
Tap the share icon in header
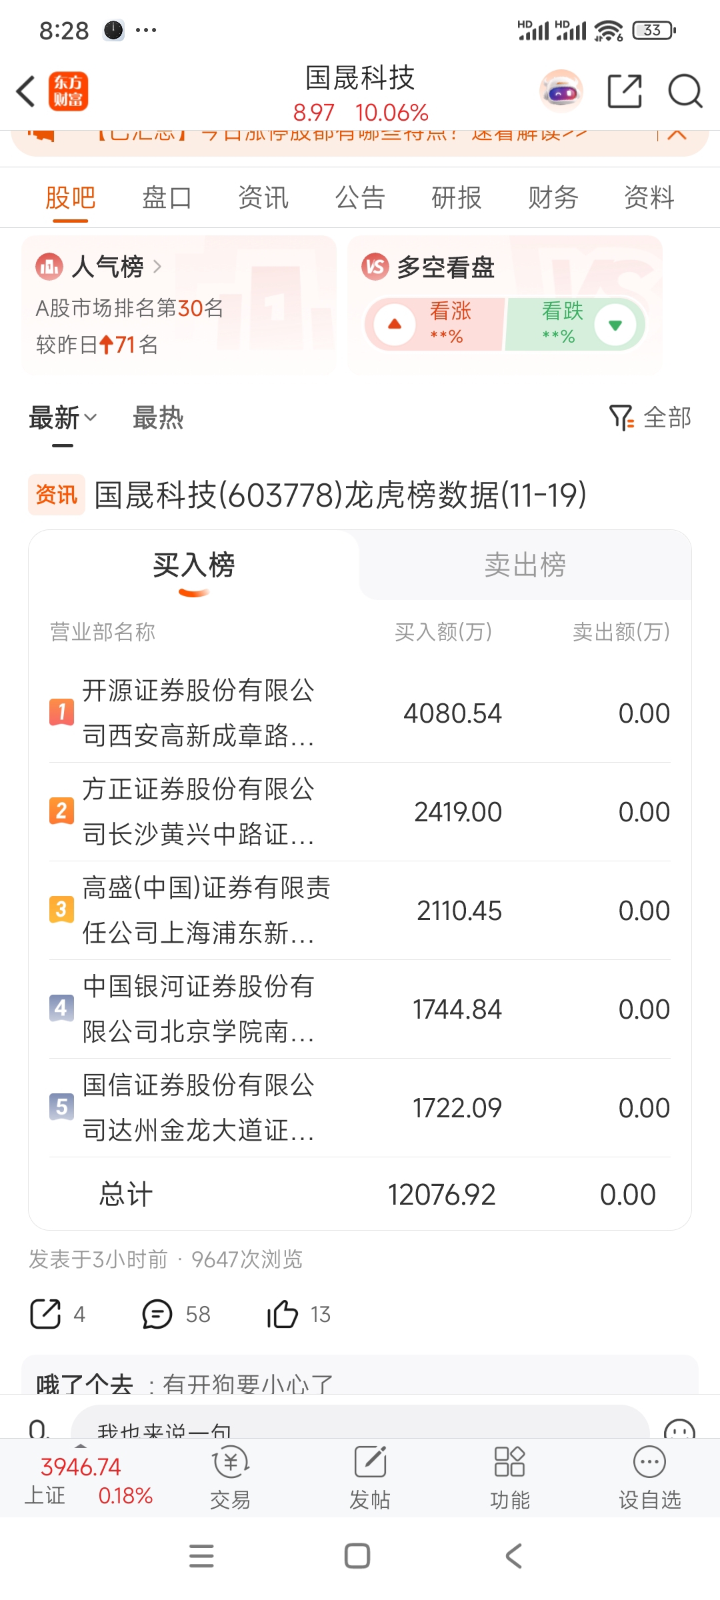[x=625, y=91]
